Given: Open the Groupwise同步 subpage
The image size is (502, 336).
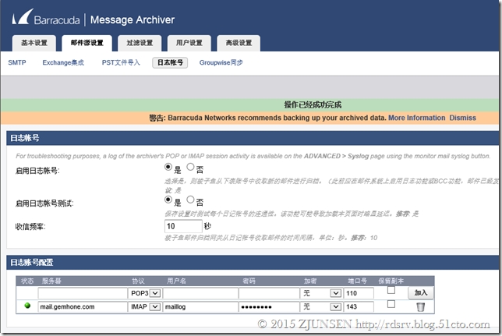Looking at the screenshot, I should [221, 62].
